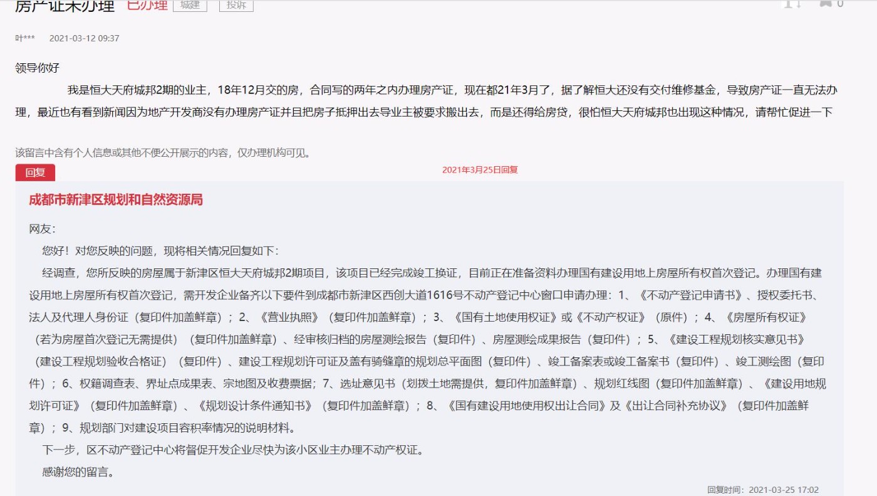
Task: Click the 投诉 type tag
Action: (x=236, y=5)
